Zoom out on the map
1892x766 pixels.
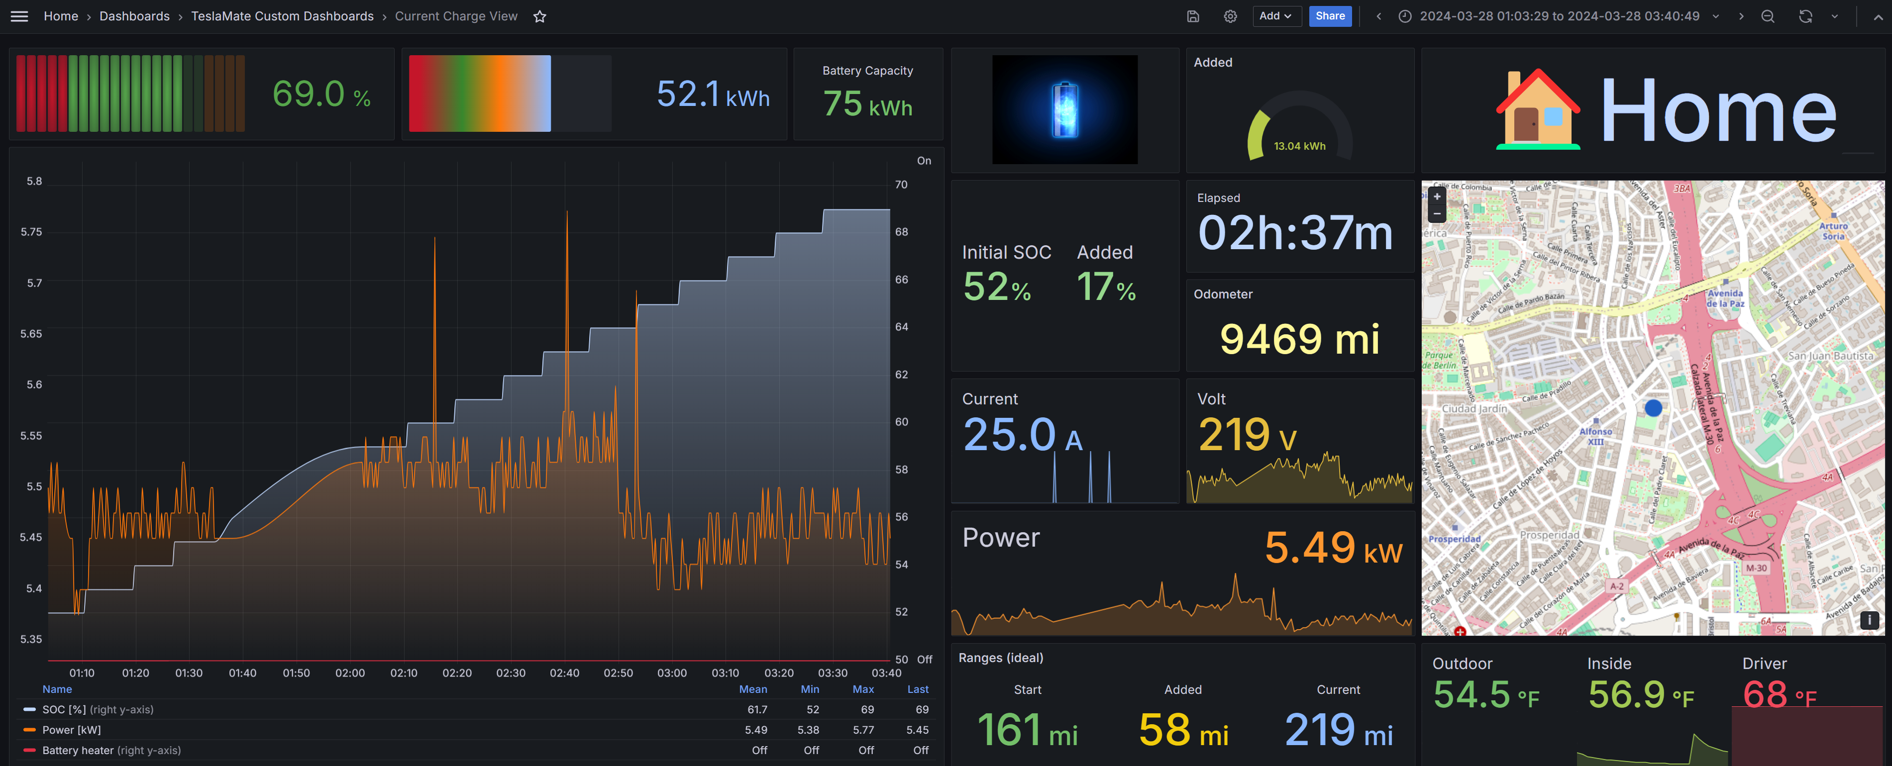pyautogui.click(x=1437, y=214)
